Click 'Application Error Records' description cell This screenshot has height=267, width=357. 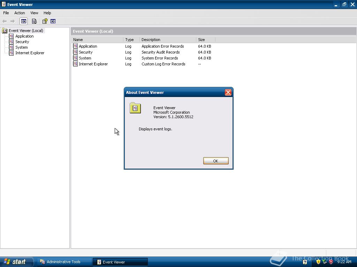click(x=162, y=46)
